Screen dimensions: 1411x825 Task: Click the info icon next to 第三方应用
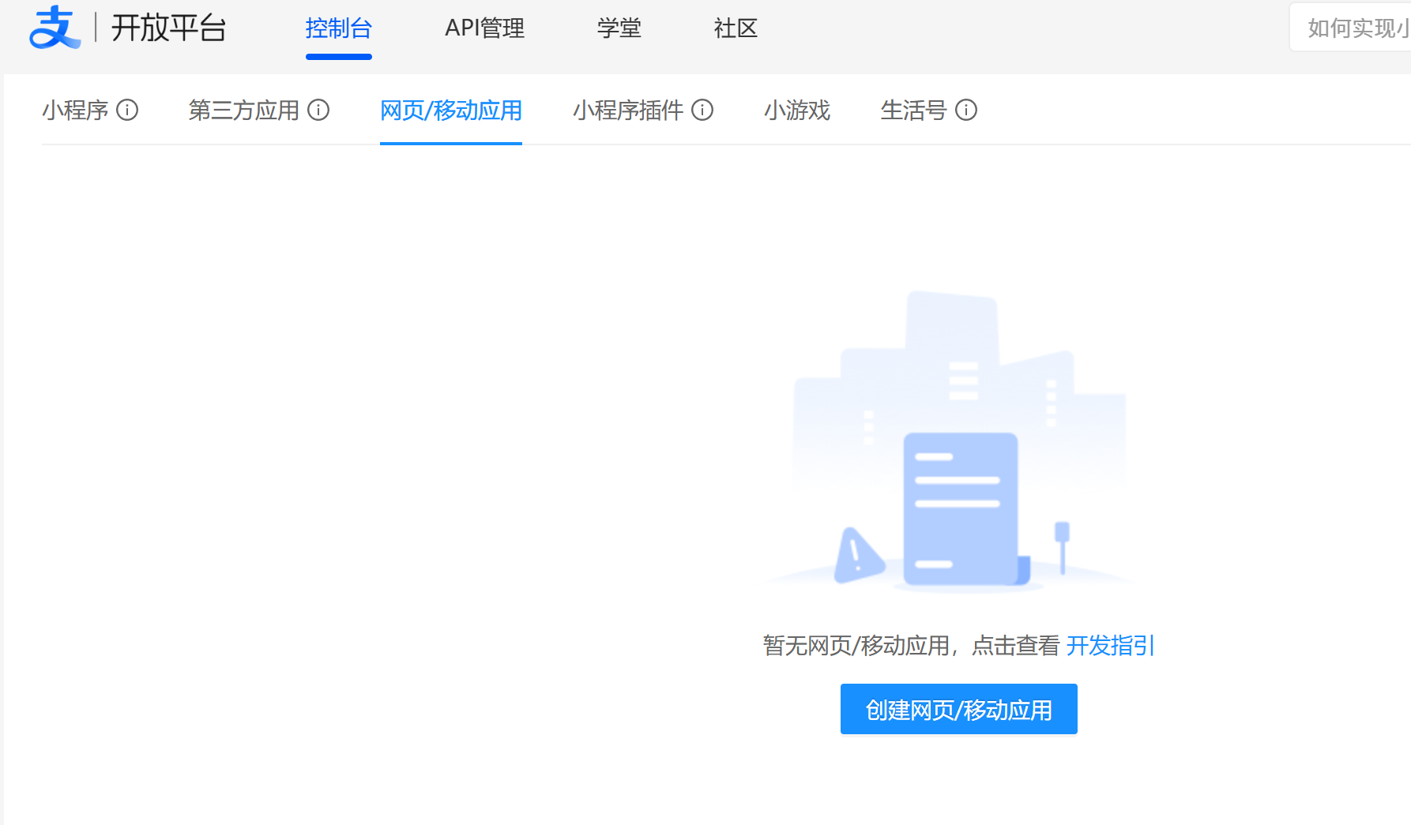point(318,110)
